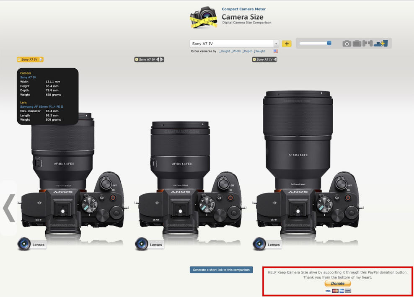Image resolution: width=414 pixels, height=297 pixels.
Task: Click the zoom slider handle
Action: pyautogui.click(x=329, y=43)
